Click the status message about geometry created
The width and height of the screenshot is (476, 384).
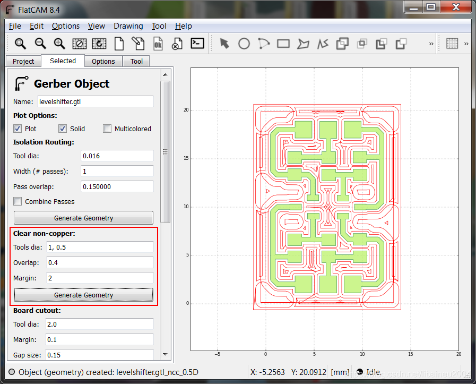tap(108, 372)
